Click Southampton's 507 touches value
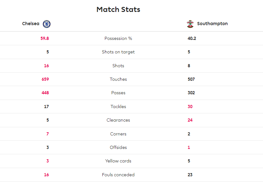Image resolution: width=263 pixels, height=186 pixels. point(191,79)
